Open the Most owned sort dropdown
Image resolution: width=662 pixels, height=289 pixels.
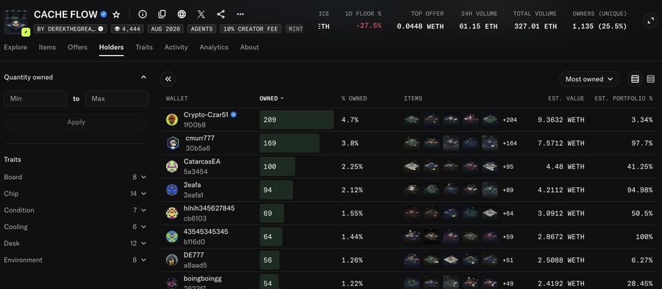click(x=589, y=78)
